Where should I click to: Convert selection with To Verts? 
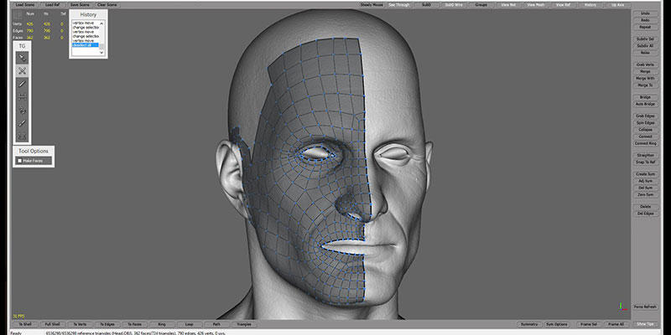80,324
